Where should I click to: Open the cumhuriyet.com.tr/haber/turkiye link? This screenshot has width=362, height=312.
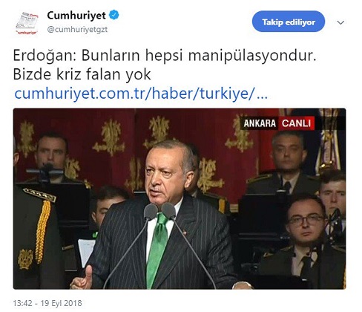tap(141, 94)
